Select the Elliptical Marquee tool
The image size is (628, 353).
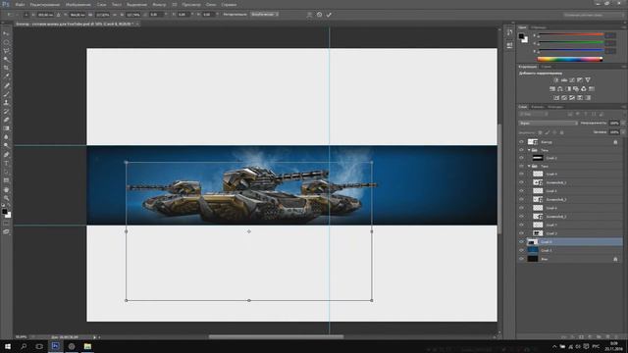[x=7, y=42]
